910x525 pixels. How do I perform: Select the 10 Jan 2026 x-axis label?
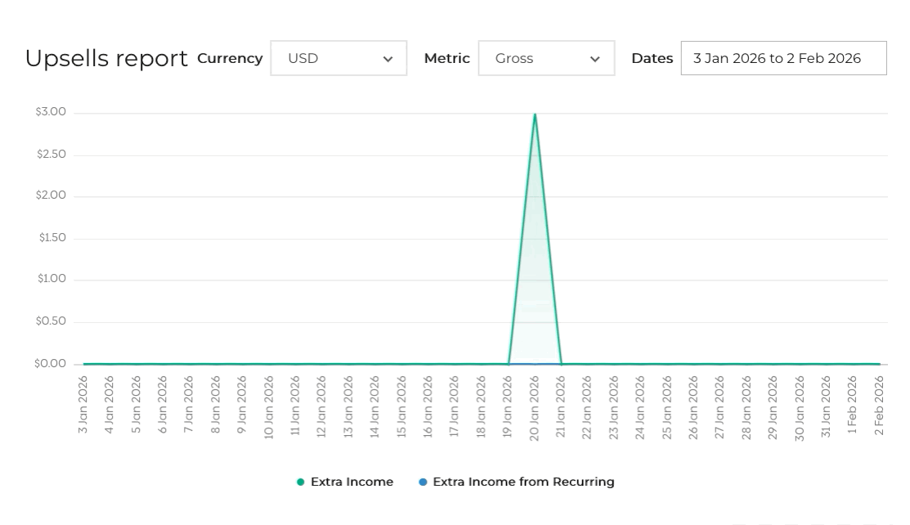click(269, 408)
